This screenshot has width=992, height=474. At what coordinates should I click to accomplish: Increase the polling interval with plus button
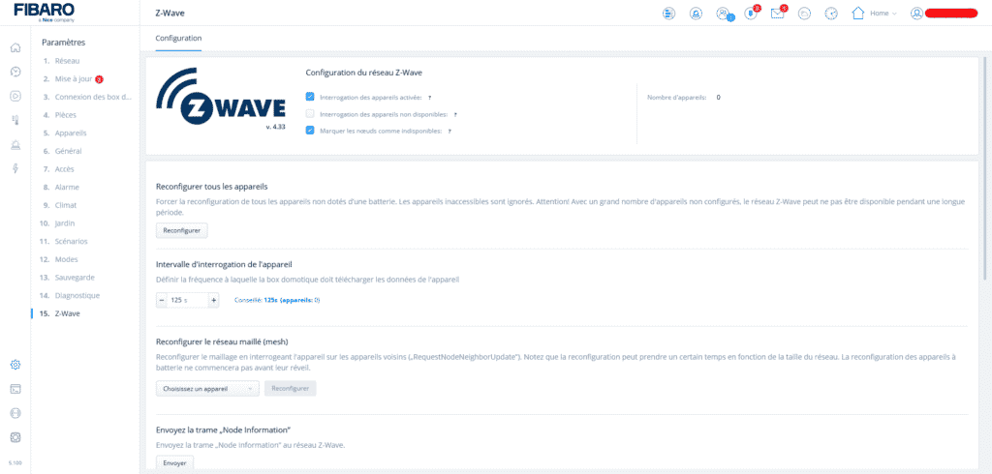pos(214,300)
